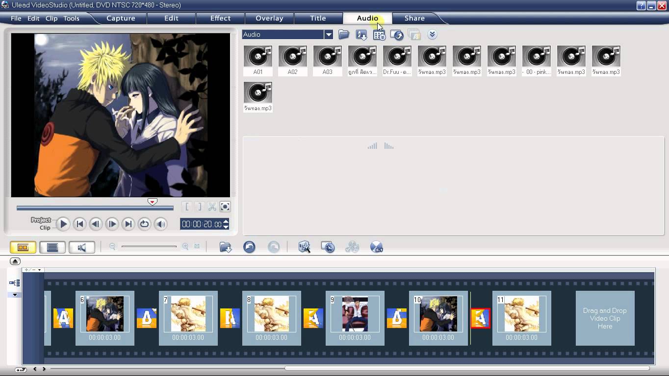This screenshot has height=376, width=669.
Task: Set Mark-in with left bracket button
Action: (187, 207)
